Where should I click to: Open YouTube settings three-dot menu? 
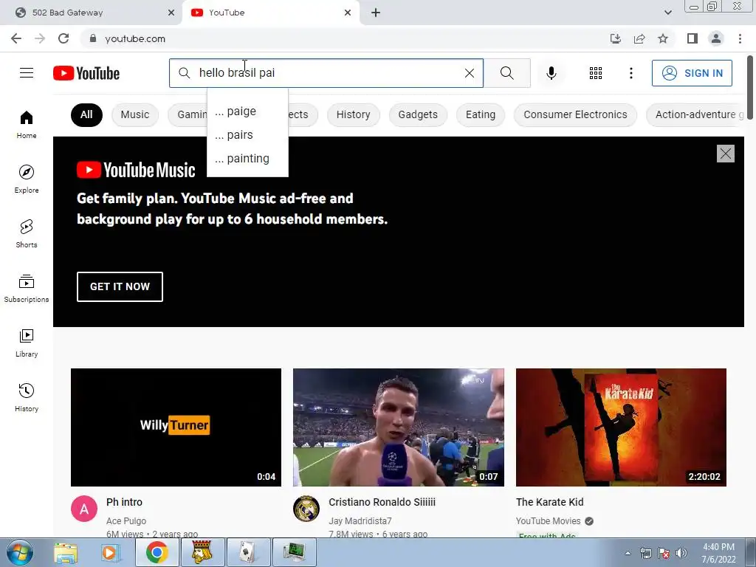631,73
